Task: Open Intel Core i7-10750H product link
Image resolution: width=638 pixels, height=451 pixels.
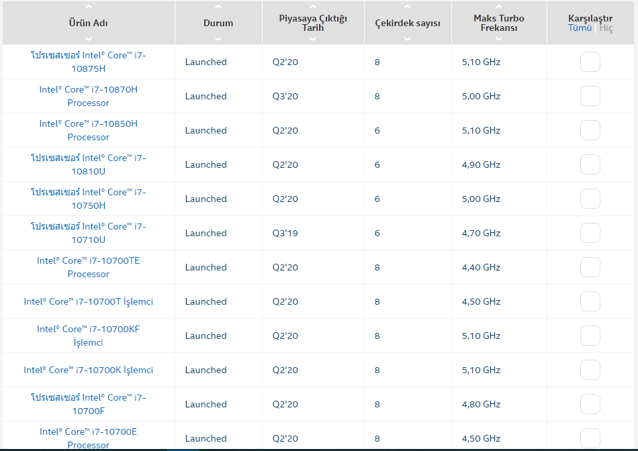Action: (x=88, y=199)
